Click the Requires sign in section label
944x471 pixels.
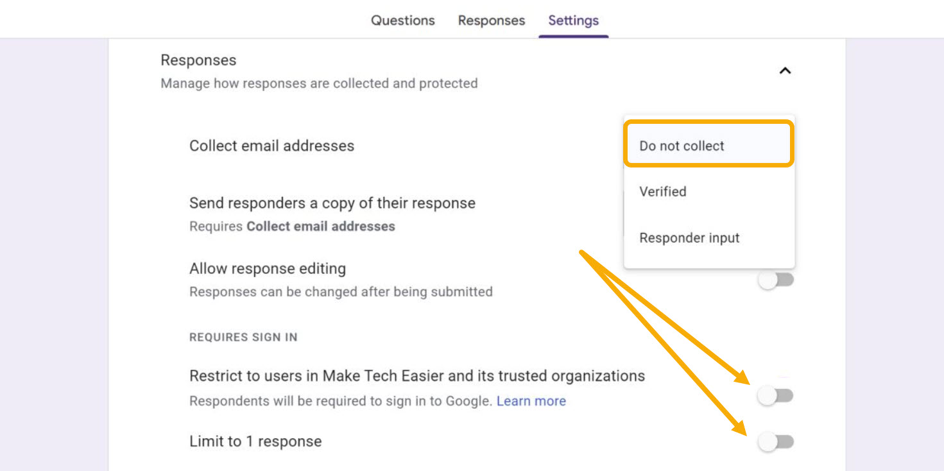(x=243, y=336)
